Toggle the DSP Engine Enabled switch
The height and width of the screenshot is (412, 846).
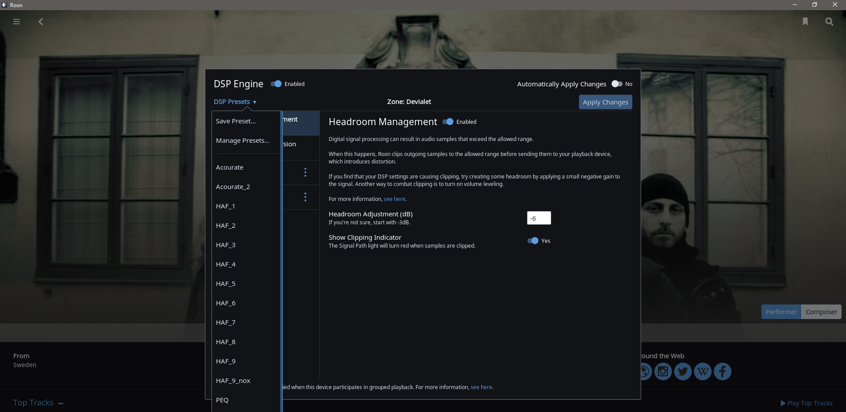[276, 84]
